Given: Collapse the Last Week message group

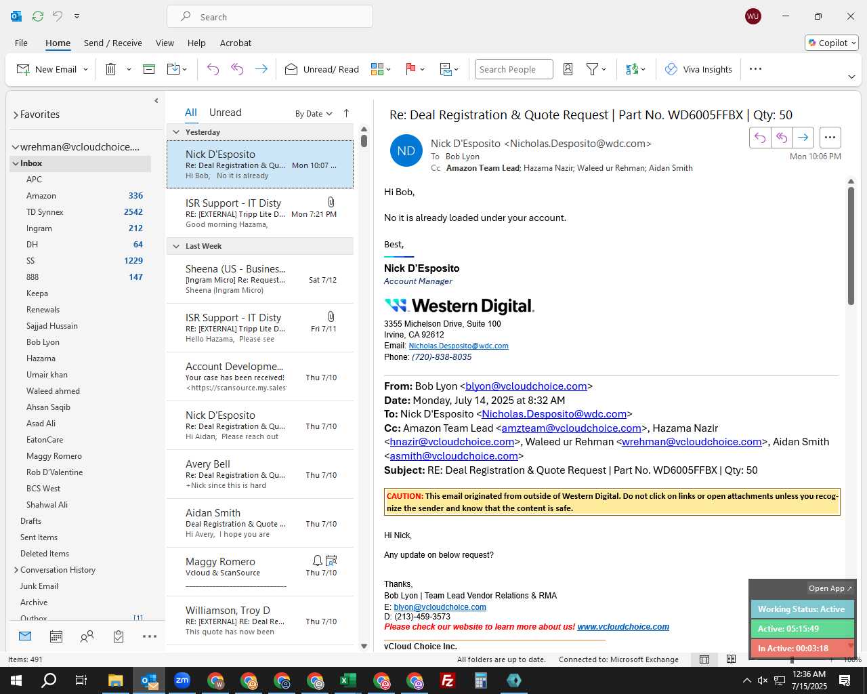Looking at the screenshot, I should click(x=176, y=246).
